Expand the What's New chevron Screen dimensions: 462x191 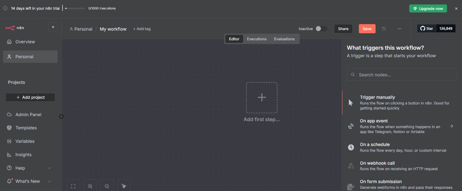point(49,181)
